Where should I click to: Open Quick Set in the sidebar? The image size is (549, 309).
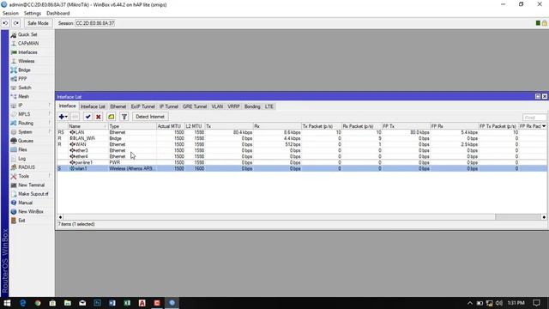click(27, 34)
